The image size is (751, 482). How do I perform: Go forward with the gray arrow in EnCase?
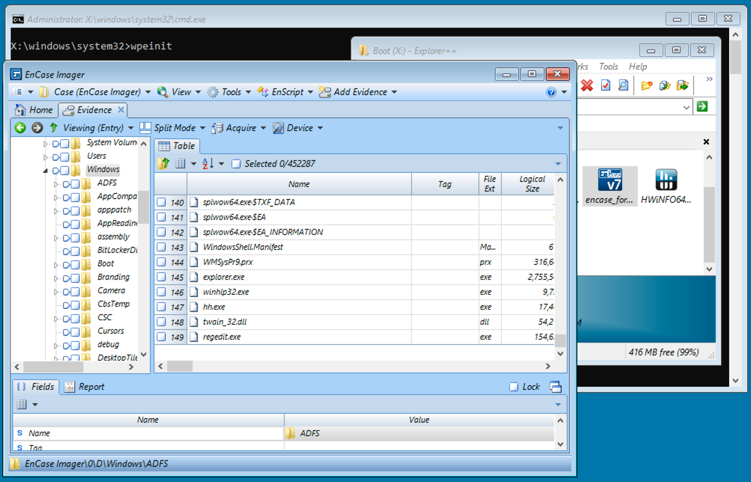(37, 128)
